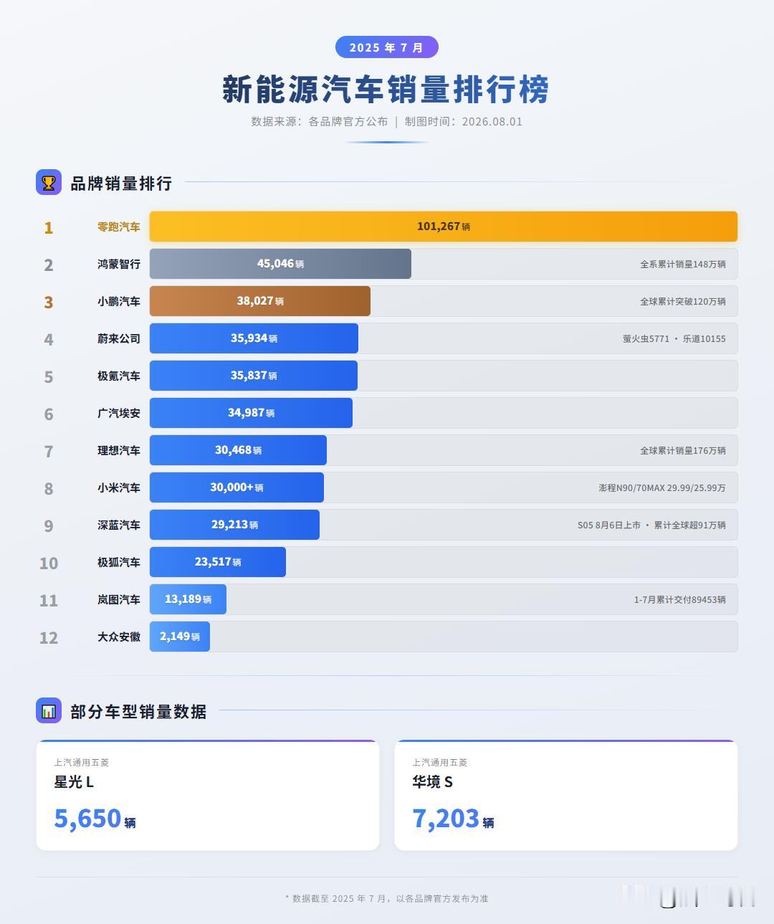
Task: Click rank number 1 for 零跑汽车
Action: tap(49, 228)
